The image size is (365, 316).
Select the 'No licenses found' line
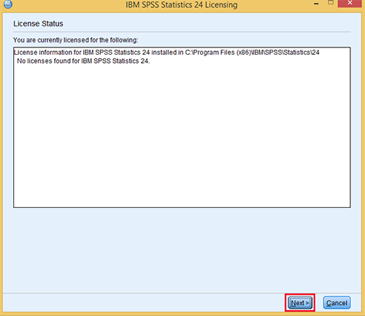click(x=83, y=61)
